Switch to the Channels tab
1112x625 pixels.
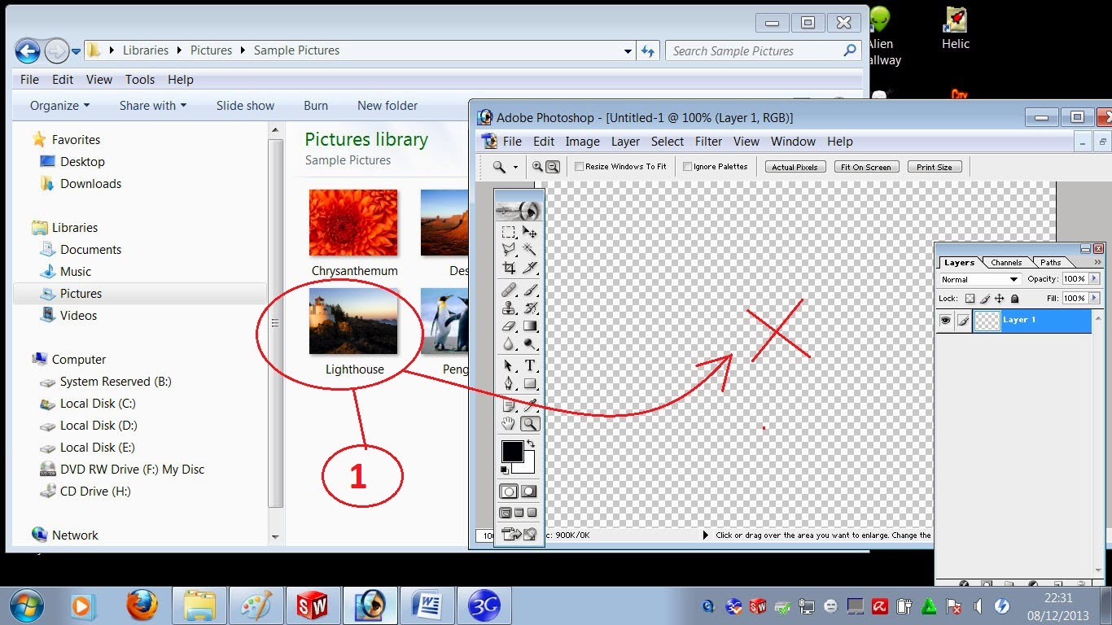[1006, 262]
